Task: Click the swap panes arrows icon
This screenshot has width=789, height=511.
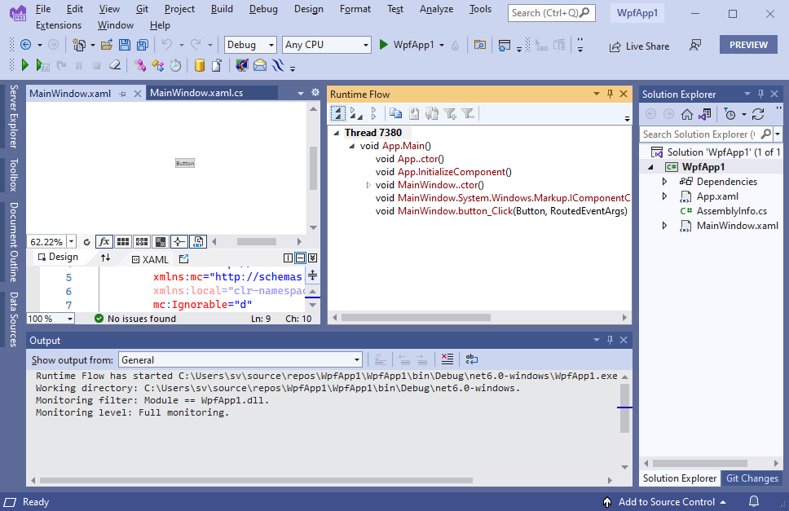Action: [105, 258]
